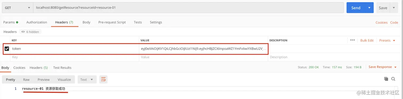
Task: Open the GET method dropdown
Action: [x=17, y=8]
